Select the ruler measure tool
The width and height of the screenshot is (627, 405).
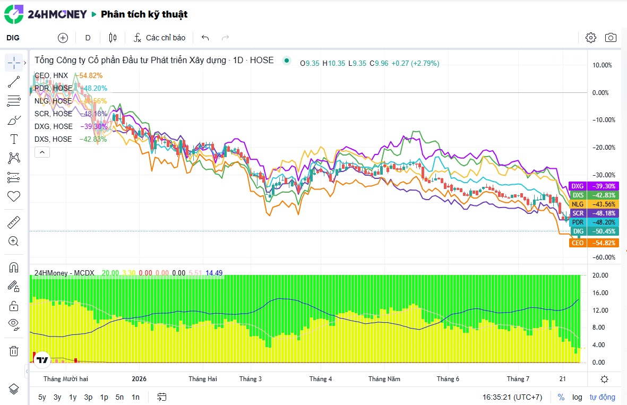[x=14, y=222]
